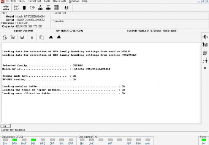Click the reset sidebar icon
The width and height of the screenshot is (209, 145).
point(205,52)
